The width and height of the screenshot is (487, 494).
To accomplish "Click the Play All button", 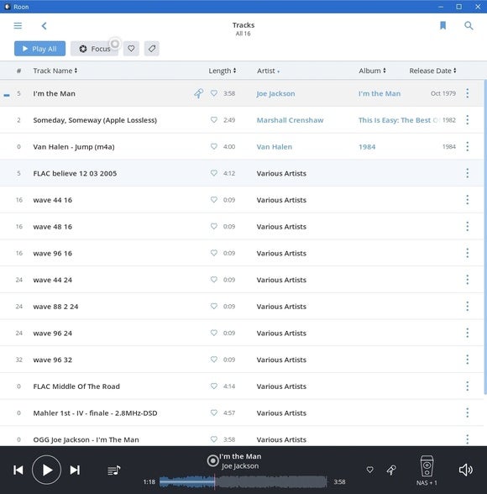I will [x=39, y=49].
